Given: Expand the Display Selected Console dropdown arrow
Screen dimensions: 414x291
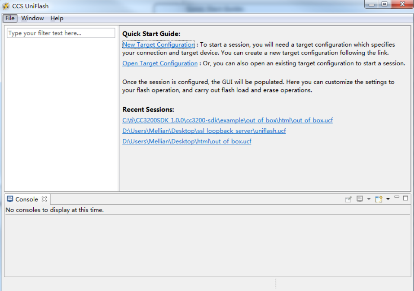Looking at the screenshot, I should pyautogui.click(x=369, y=199).
